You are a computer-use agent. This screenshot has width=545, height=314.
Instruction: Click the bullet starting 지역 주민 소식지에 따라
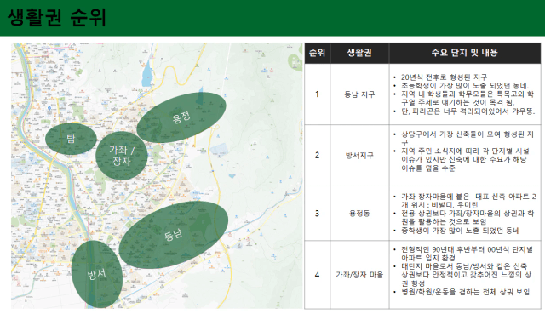[x=465, y=160]
